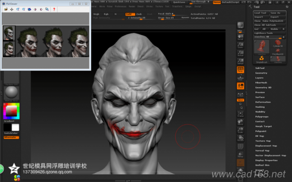
Task: Click Make PolyMesh3D button
Action: (x=274, y=21)
